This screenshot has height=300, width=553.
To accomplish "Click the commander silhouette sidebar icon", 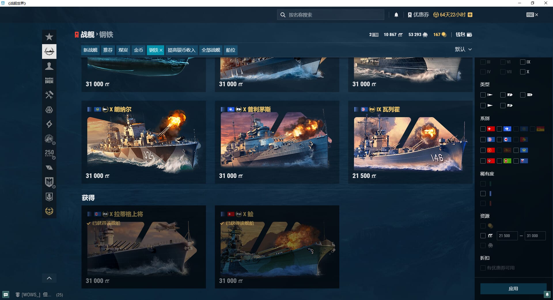I will (x=49, y=66).
